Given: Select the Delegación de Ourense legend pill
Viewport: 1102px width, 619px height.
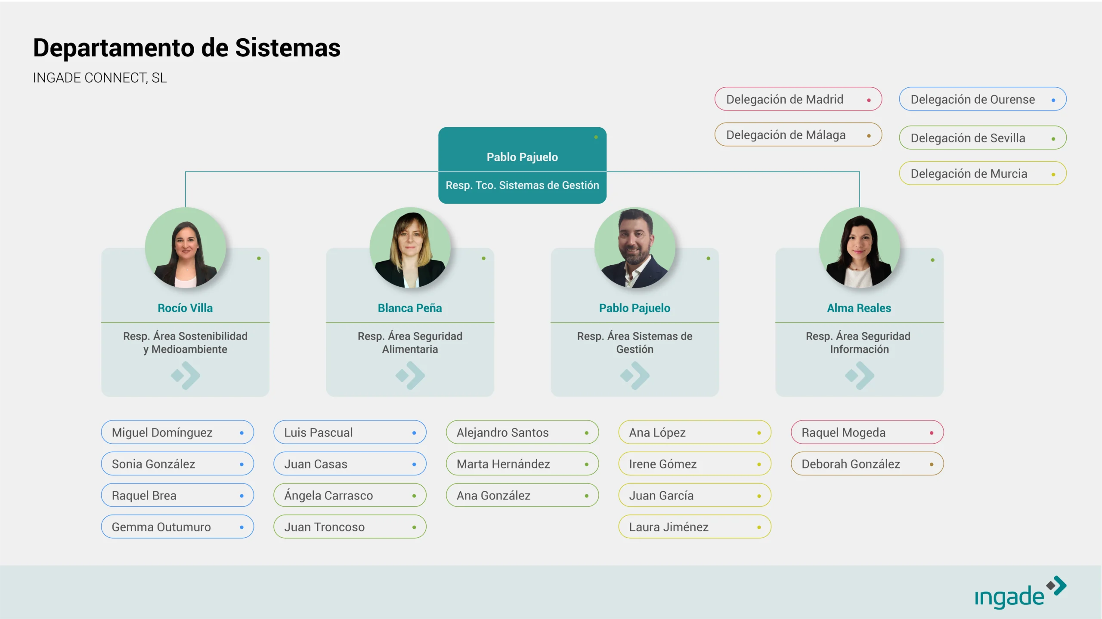Looking at the screenshot, I should pos(982,99).
